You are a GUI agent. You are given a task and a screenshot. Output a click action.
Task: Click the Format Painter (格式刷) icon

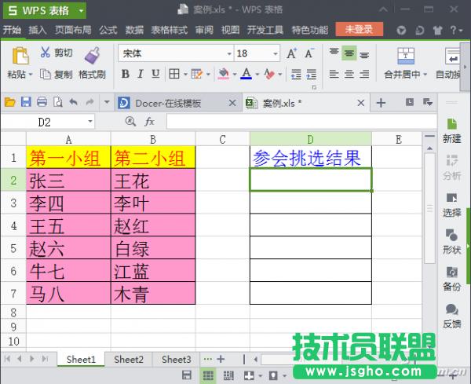tap(92, 55)
